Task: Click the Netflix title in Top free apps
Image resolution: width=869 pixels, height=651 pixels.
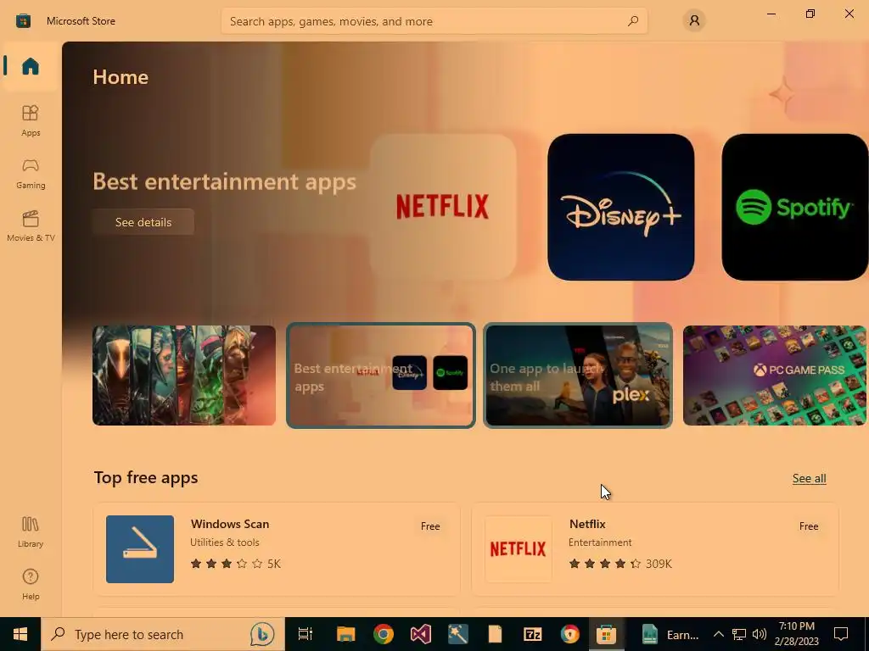Action: click(587, 524)
